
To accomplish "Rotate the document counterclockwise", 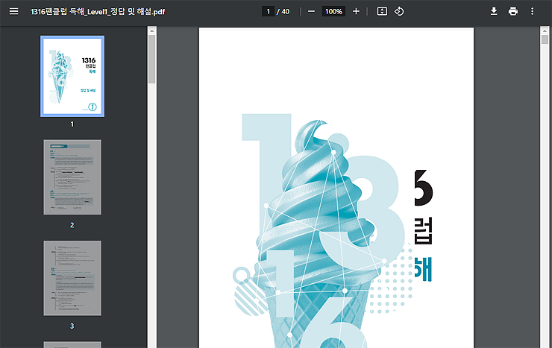I will coord(399,12).
